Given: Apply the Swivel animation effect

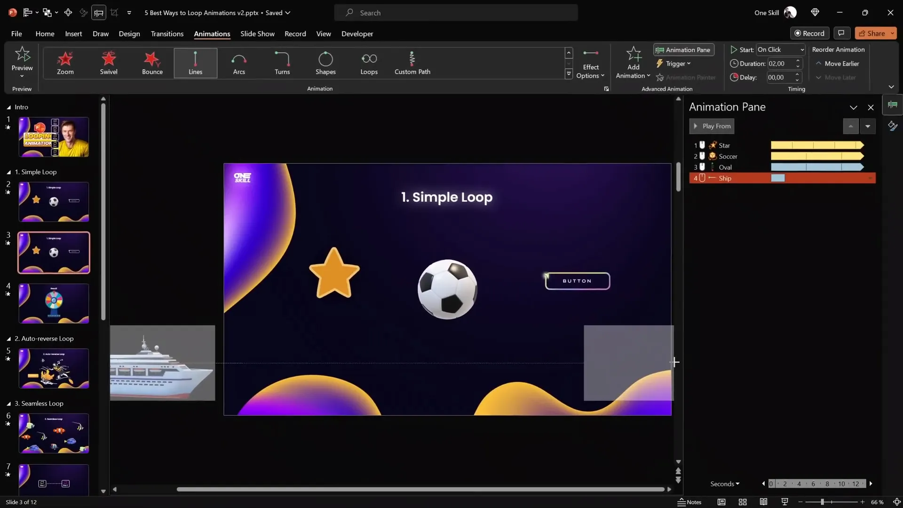Looking at the screenshot, I should pos(109,63).
